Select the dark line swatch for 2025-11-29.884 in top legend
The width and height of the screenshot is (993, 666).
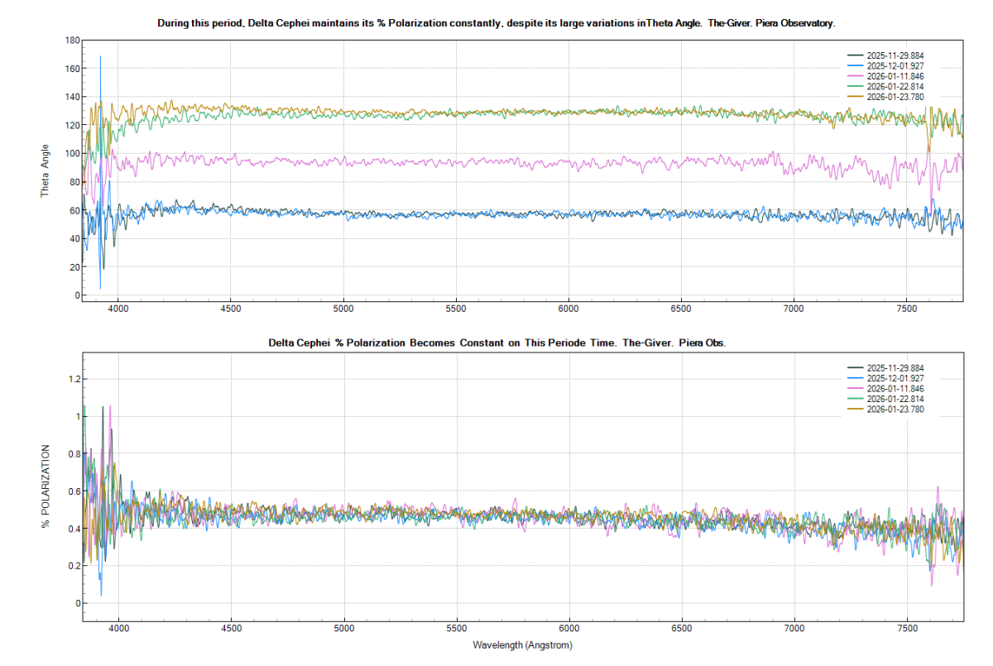tap(856, 55)
